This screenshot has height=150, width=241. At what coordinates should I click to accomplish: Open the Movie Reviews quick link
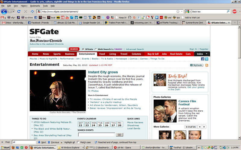click(x=135, y=122)
